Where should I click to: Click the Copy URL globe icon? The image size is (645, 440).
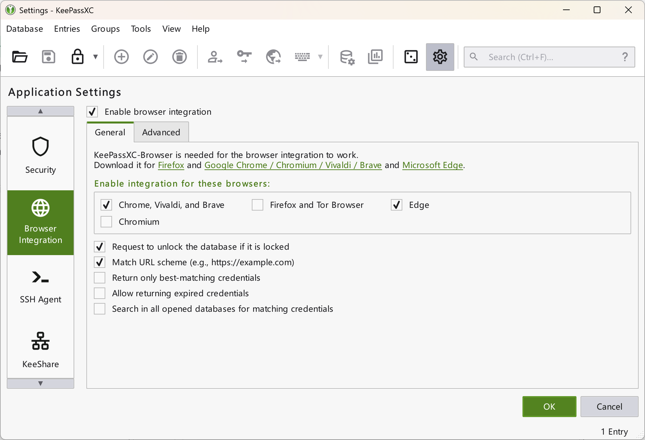[273, 57]
